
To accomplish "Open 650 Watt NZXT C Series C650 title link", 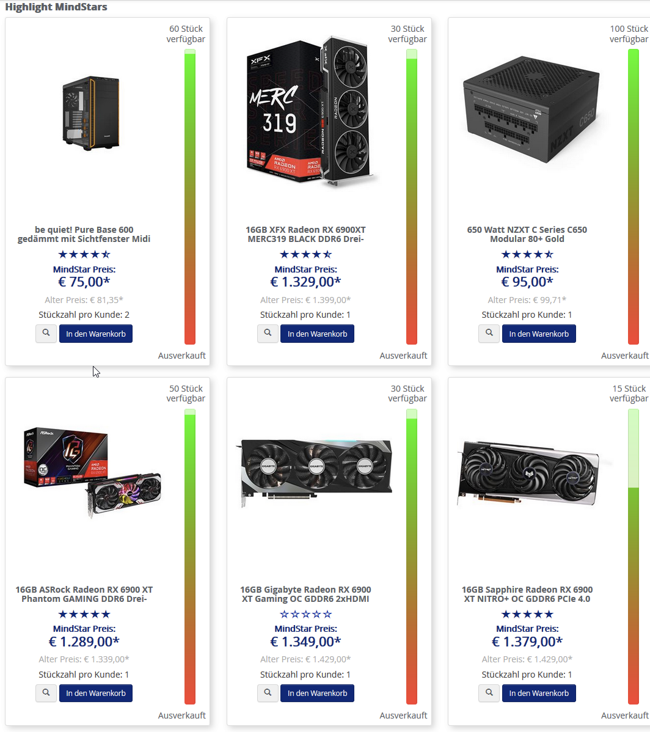I will click(527, 235).
